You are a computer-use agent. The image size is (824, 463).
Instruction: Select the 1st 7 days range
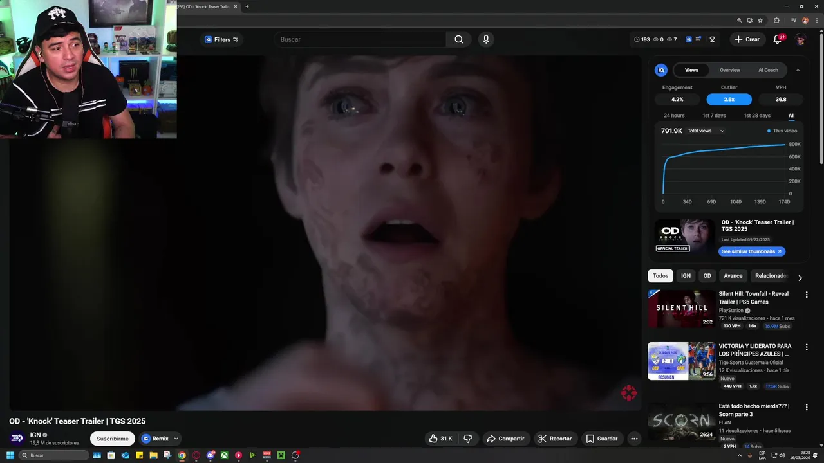click(714, 116)
